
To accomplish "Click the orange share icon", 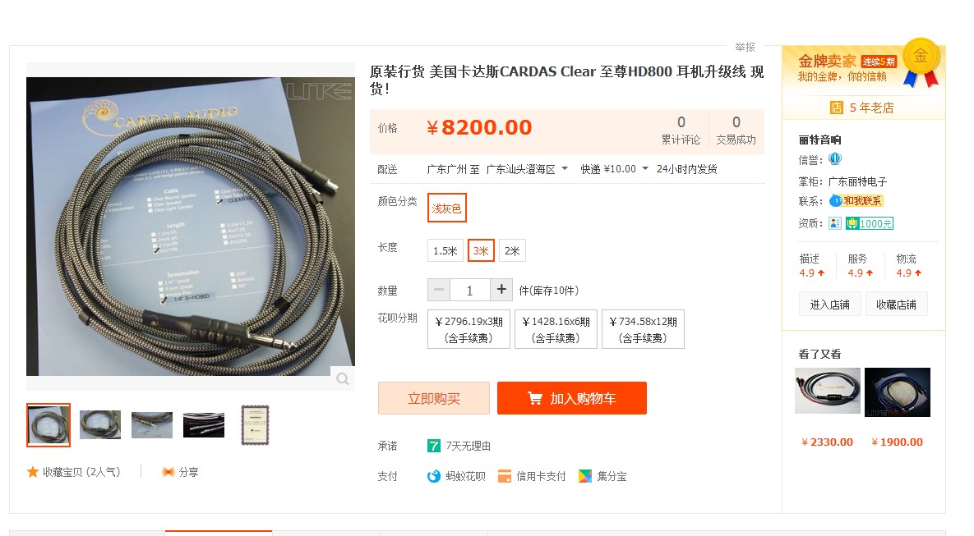I will click(x=168, y=472).
